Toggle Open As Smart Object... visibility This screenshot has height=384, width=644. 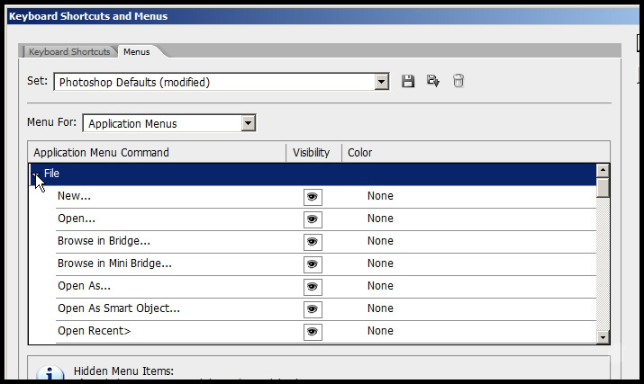(x=313, y=308)
